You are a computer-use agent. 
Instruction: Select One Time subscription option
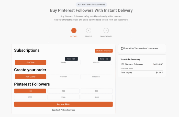[30, 62]
